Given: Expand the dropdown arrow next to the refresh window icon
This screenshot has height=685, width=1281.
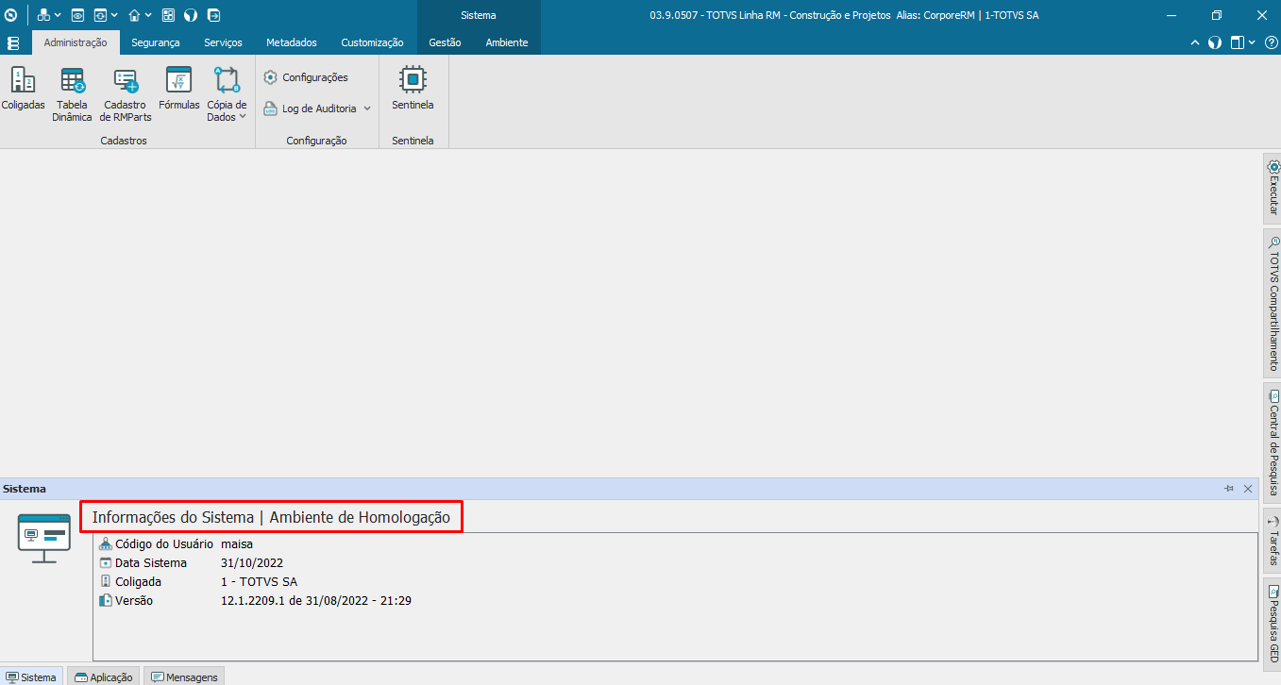Looking at the screenshot, I should click(114, 15).
